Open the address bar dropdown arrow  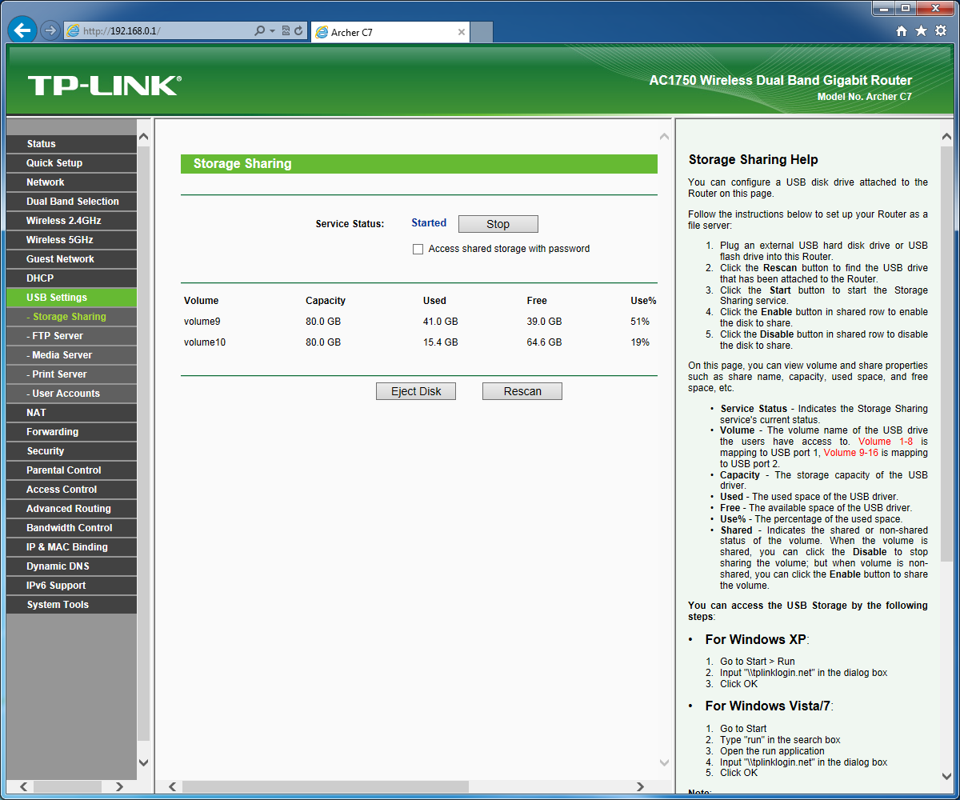[x=272, y=31]
